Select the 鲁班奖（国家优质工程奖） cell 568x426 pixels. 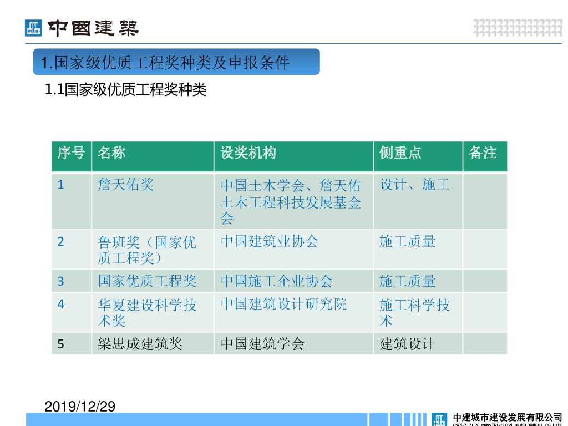153,250
